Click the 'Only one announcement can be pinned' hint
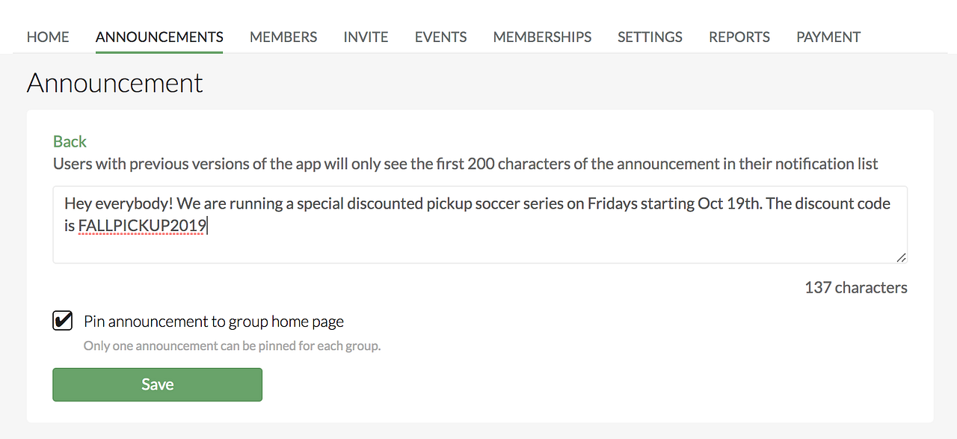 pyautogui.click(x=232, y=346)
